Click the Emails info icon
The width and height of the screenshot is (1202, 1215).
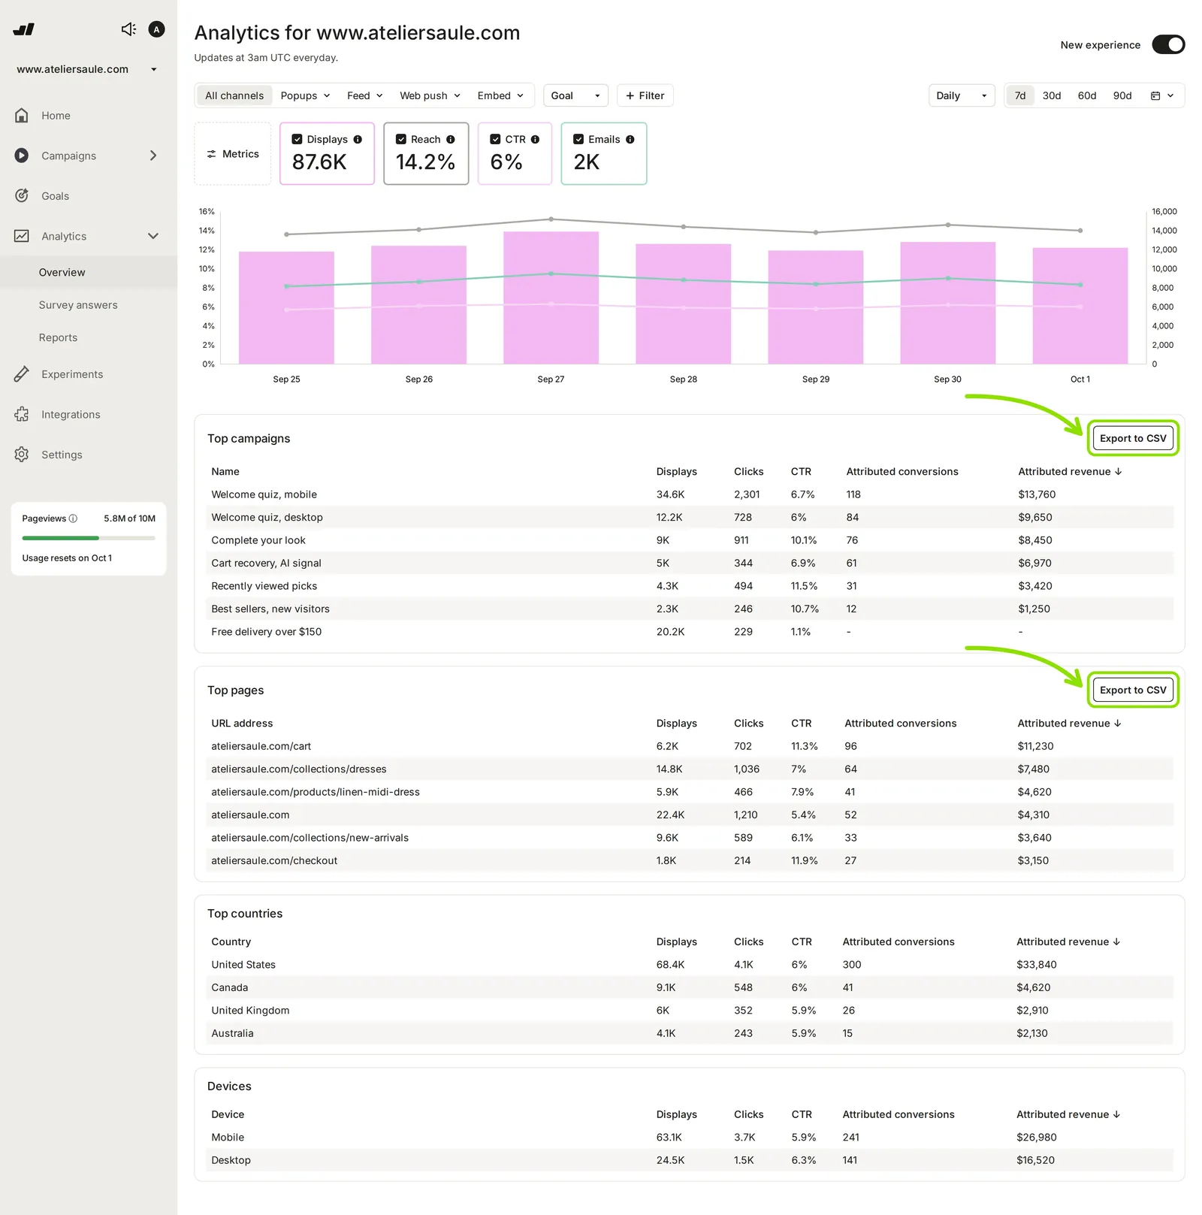click(630, 139)
